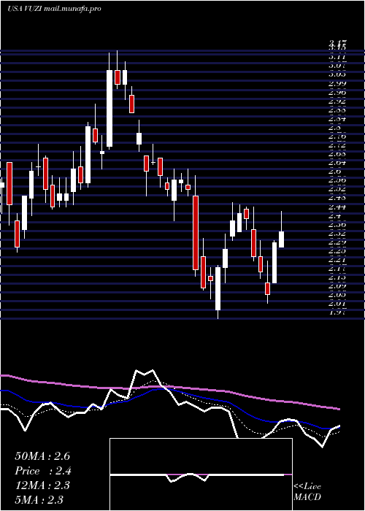Image resolution: width=365 pixels, height=511 pixels.
Task: Select the 2.21 price axis label
Action: [x=337, y=260]
